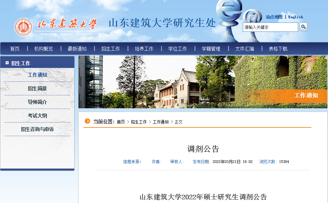Viewport: 328px width, 203px height.
Task: Focus the 请输入关键字 search field
Action: [270, 27]
